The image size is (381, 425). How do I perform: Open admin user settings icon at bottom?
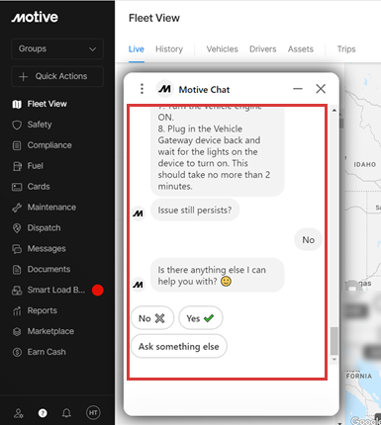(19, 413)
